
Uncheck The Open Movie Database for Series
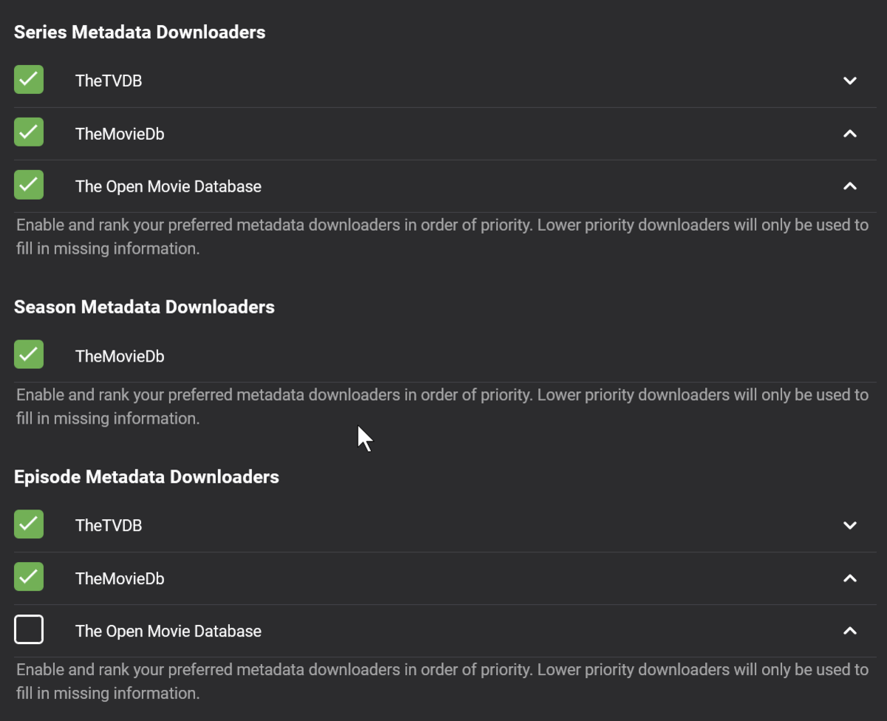pyautogui.click(x=29, y=186)
